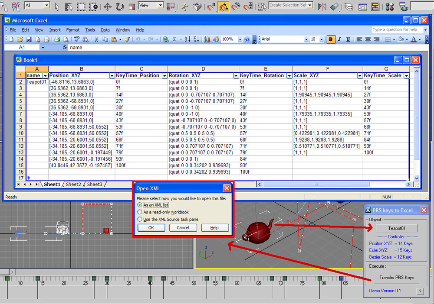Choose the 'As an XML list' option
This screenshot has width=434, height=304.
coord(153,205)
